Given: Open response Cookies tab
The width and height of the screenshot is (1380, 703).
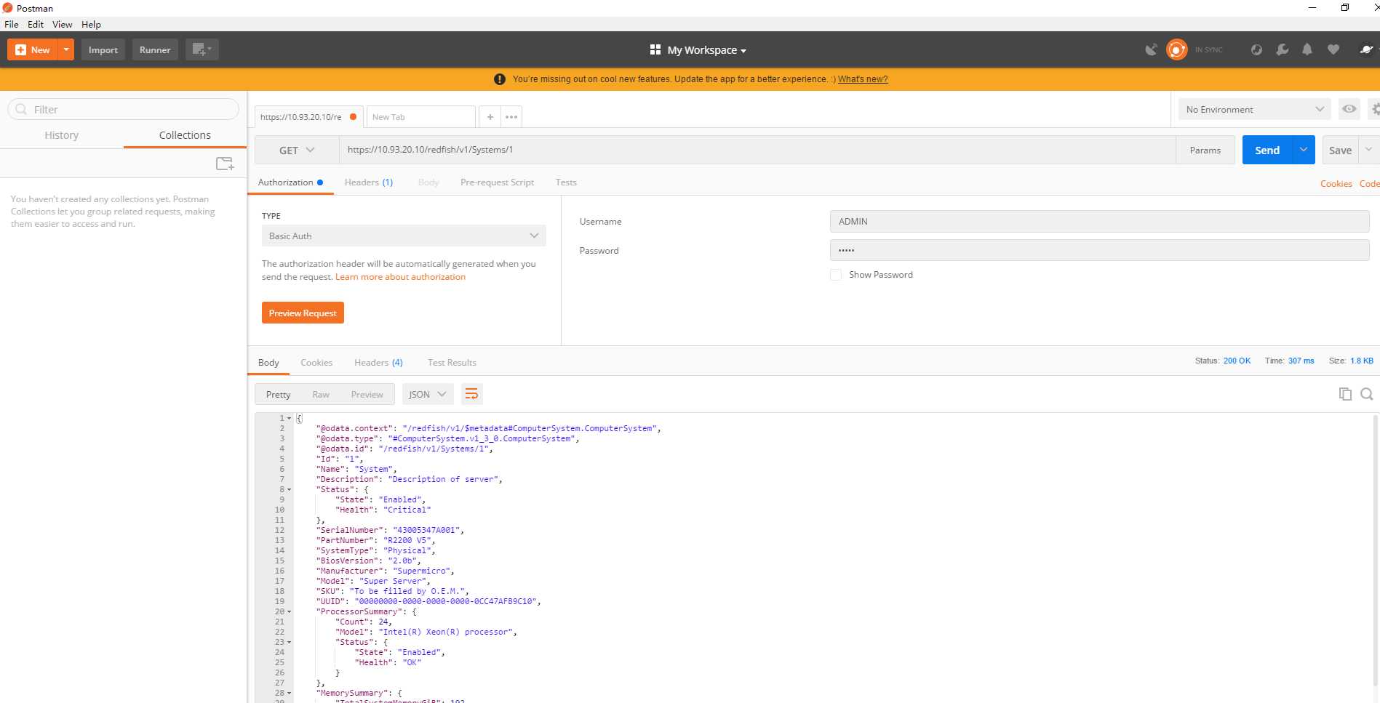Looking at the screenshot, I should [316, 363].
